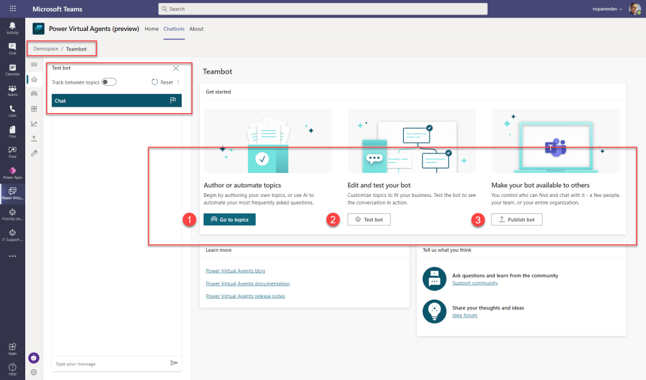This screenshot has height=380, width=646.
Task: Toggle Track between topics switch
Action: pos(109,82)
